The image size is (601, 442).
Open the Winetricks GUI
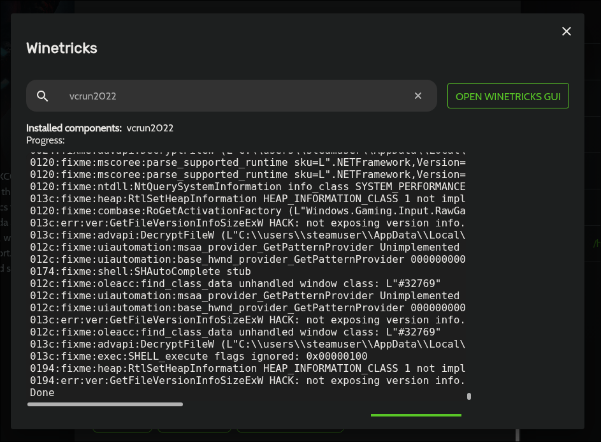[508, 96]
